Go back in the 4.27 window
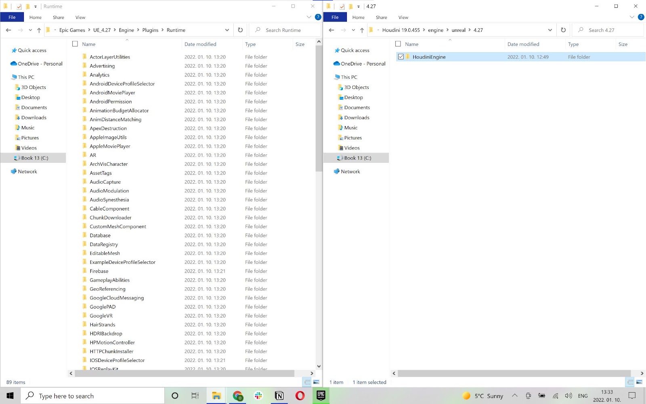The width and height of the screenshot is (646, 404). pyautogui.click(x=331, y=30)
